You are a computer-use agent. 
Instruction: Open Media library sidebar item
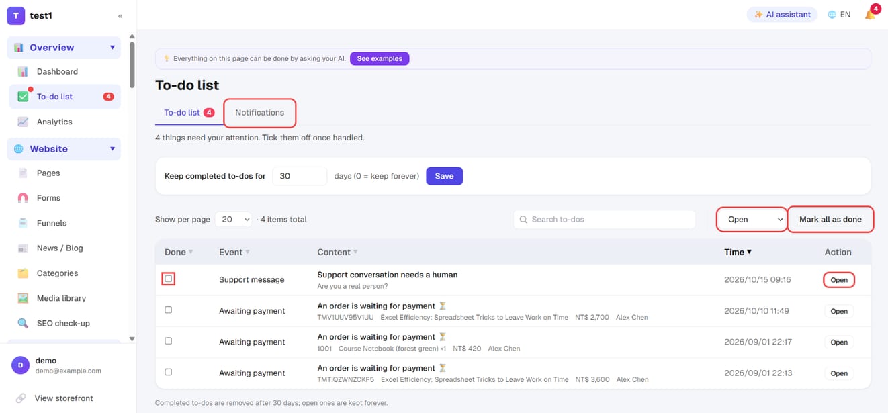(64, 298)
